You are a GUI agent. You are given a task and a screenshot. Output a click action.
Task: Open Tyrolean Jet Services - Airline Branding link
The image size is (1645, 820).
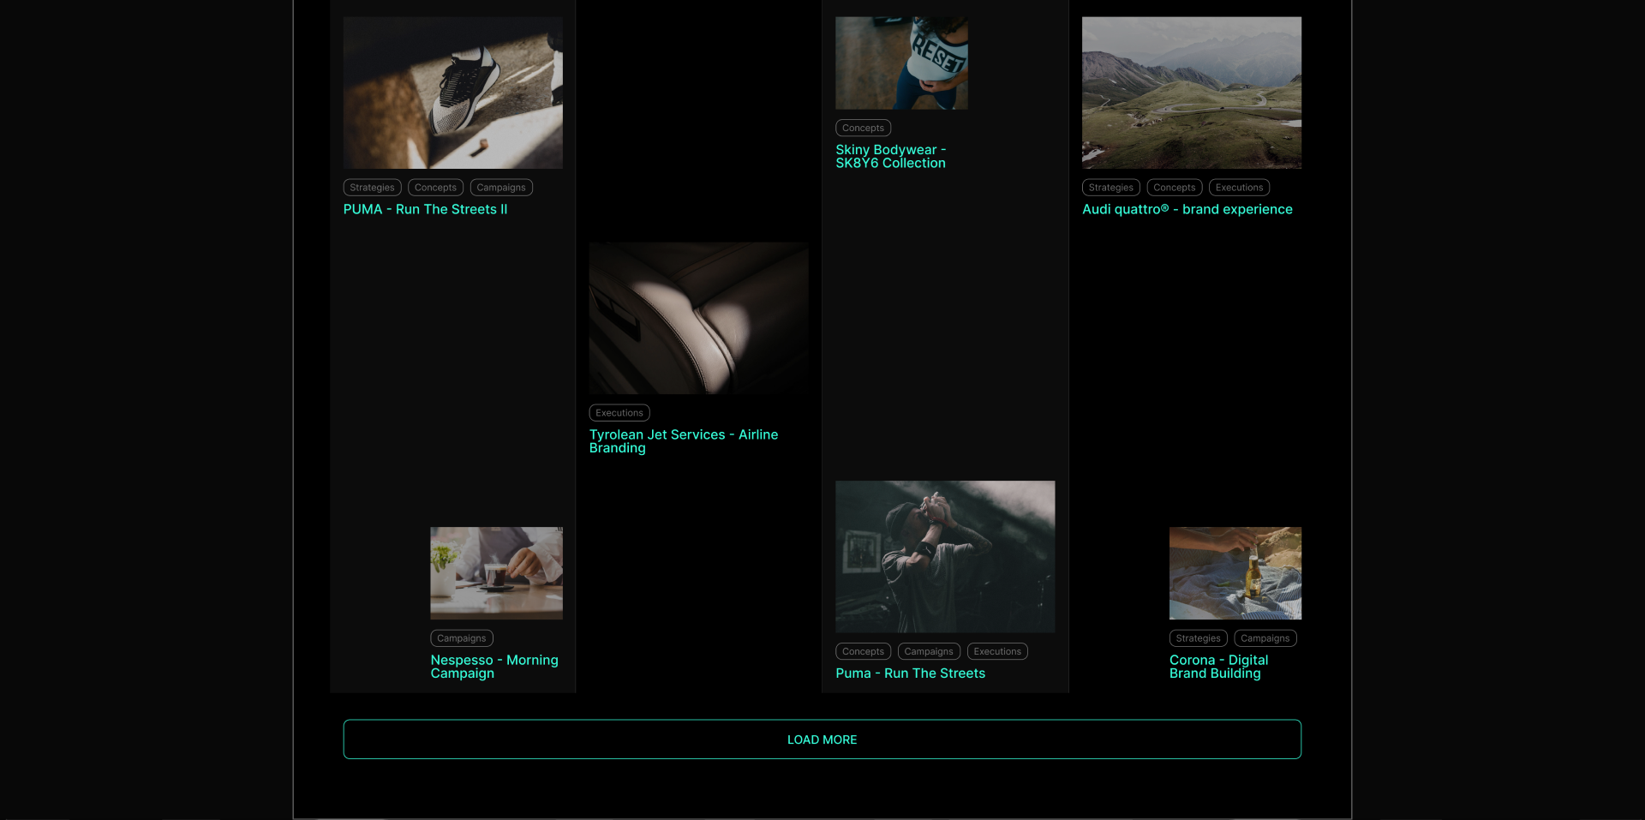[683, 441]
